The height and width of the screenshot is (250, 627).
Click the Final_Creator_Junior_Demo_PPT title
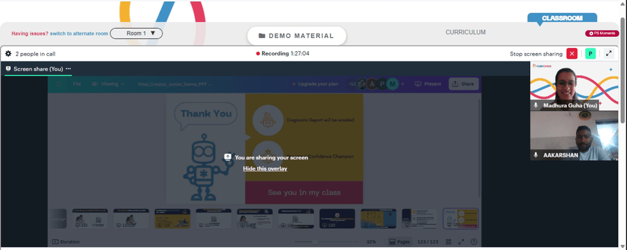(x=175, y=84)
